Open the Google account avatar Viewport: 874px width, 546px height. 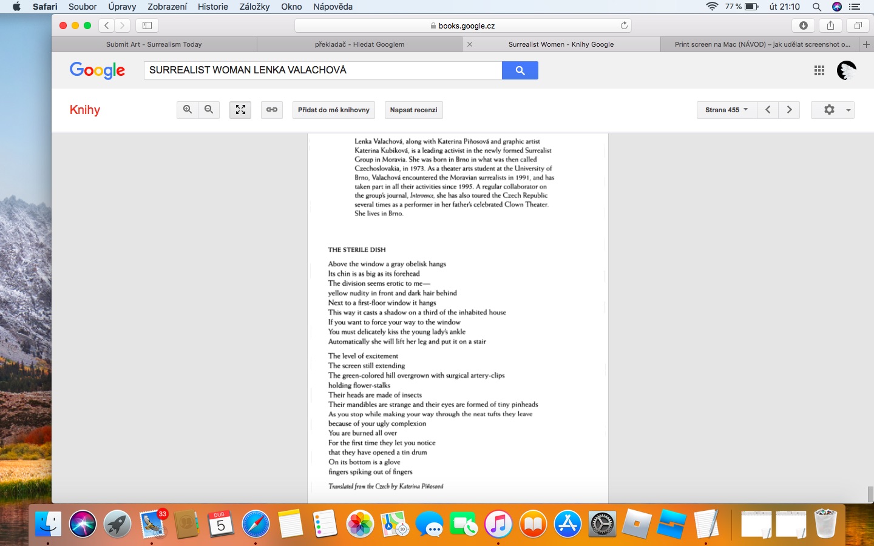tap(846, 70)
